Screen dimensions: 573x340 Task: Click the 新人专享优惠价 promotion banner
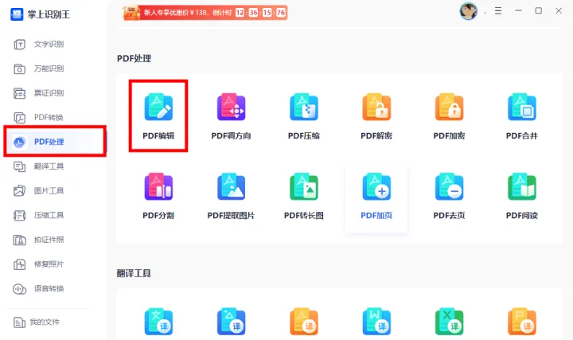[x=205, y=13]
